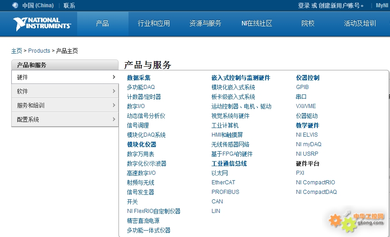Open the EtherCAT link
This screenshot has height=237, width=390.
pyautogui.click(x=223, y=182)
